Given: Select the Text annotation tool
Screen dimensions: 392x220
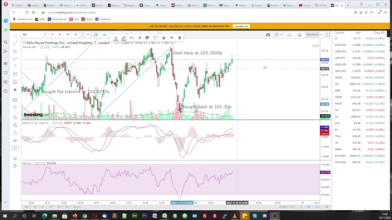Looking at the screenshot, I should [15, 66].
